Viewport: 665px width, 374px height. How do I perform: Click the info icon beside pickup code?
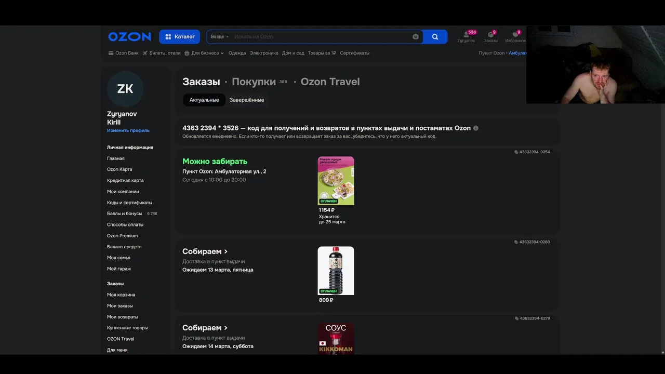pos(475,128)
